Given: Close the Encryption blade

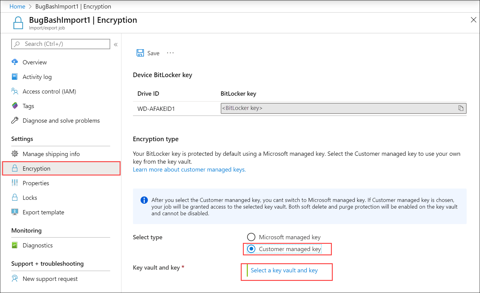Looking at the screenshot, I should (473, 20).
